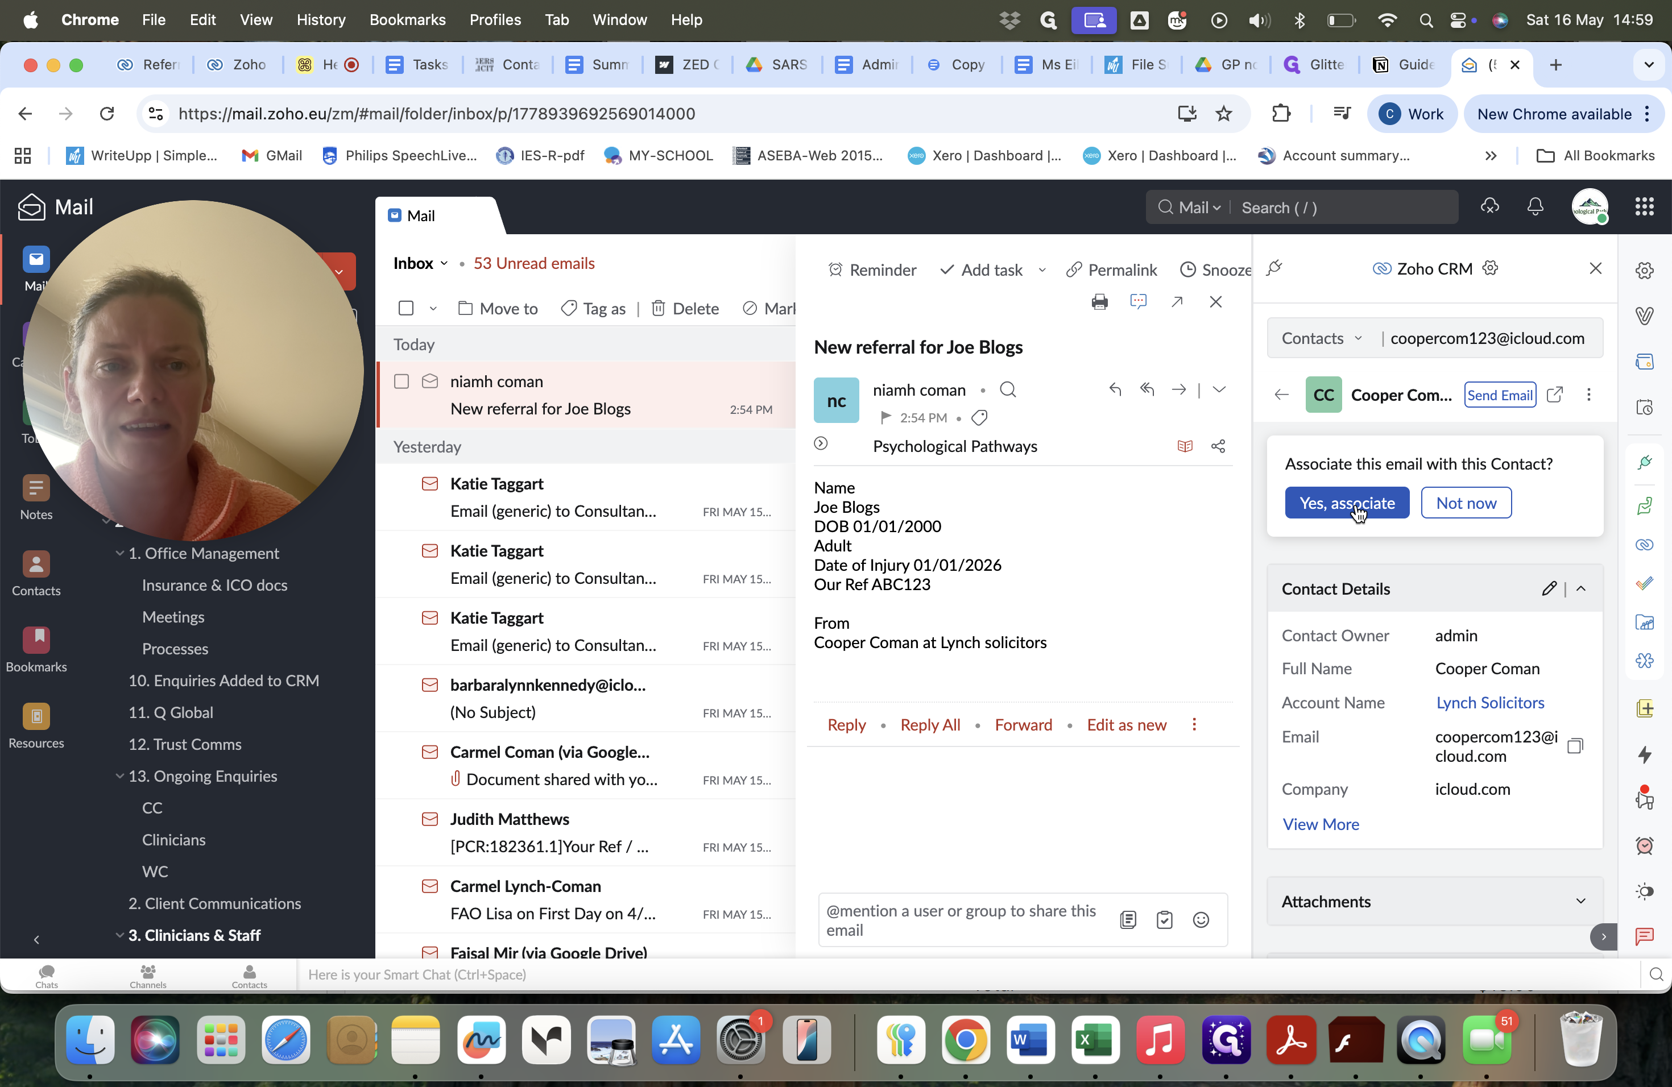Viewport: 1672px width, 1087px height.
Task: Search emails from niamh coman
Action: coord(1007,390)
